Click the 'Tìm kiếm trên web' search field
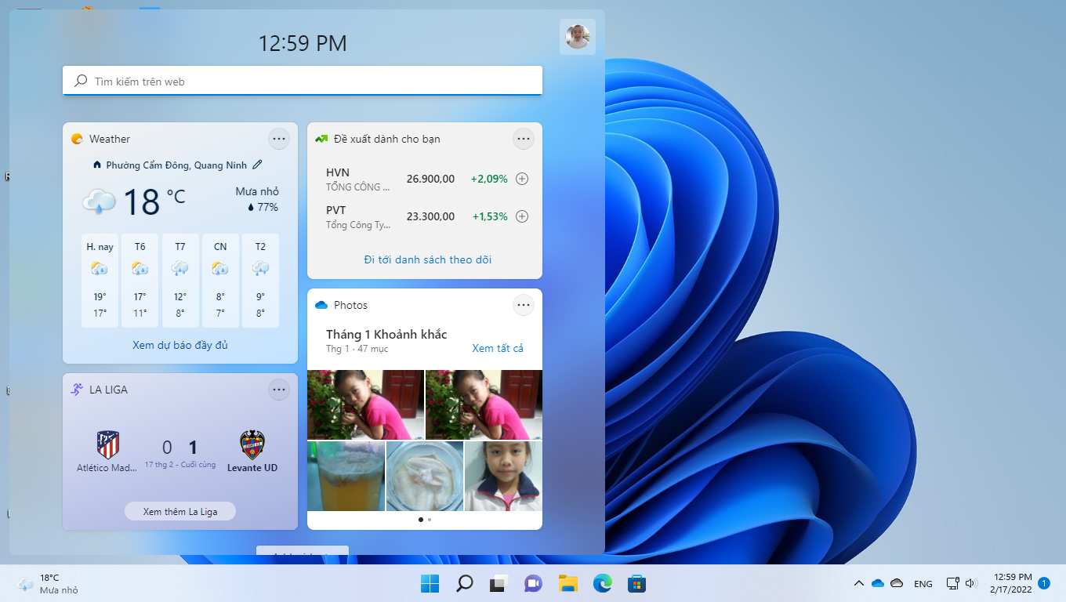 pos(303,81)
